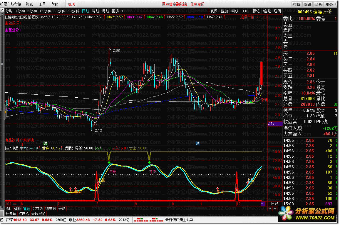Open the 资讯 menu in menu bar
This screenshot has height=225, width=340.
click(x=29, y=4)
